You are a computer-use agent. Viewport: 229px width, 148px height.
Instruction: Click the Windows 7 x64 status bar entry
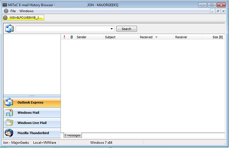point(101,142)
